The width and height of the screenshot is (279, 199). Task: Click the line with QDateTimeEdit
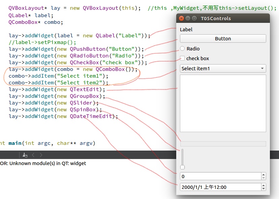coord(63,116)
